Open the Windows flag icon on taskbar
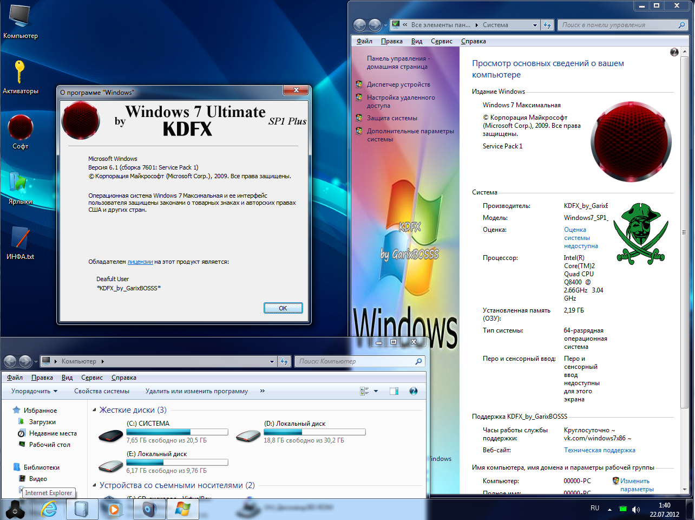The height and width of the screenshot is (520, 695). (x=182, y=509)
